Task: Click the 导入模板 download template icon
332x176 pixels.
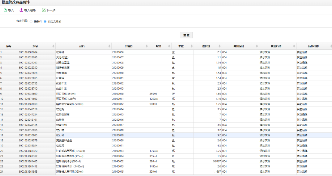Action: (x=21, y=10)
